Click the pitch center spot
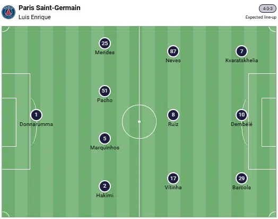 click(x=139, y=122)
